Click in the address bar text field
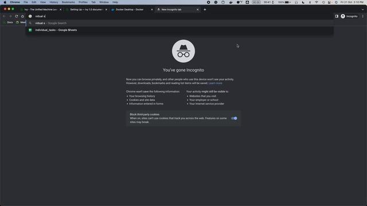Image resolution: width=367 pixels, height=206 pixels. [182, 17]
